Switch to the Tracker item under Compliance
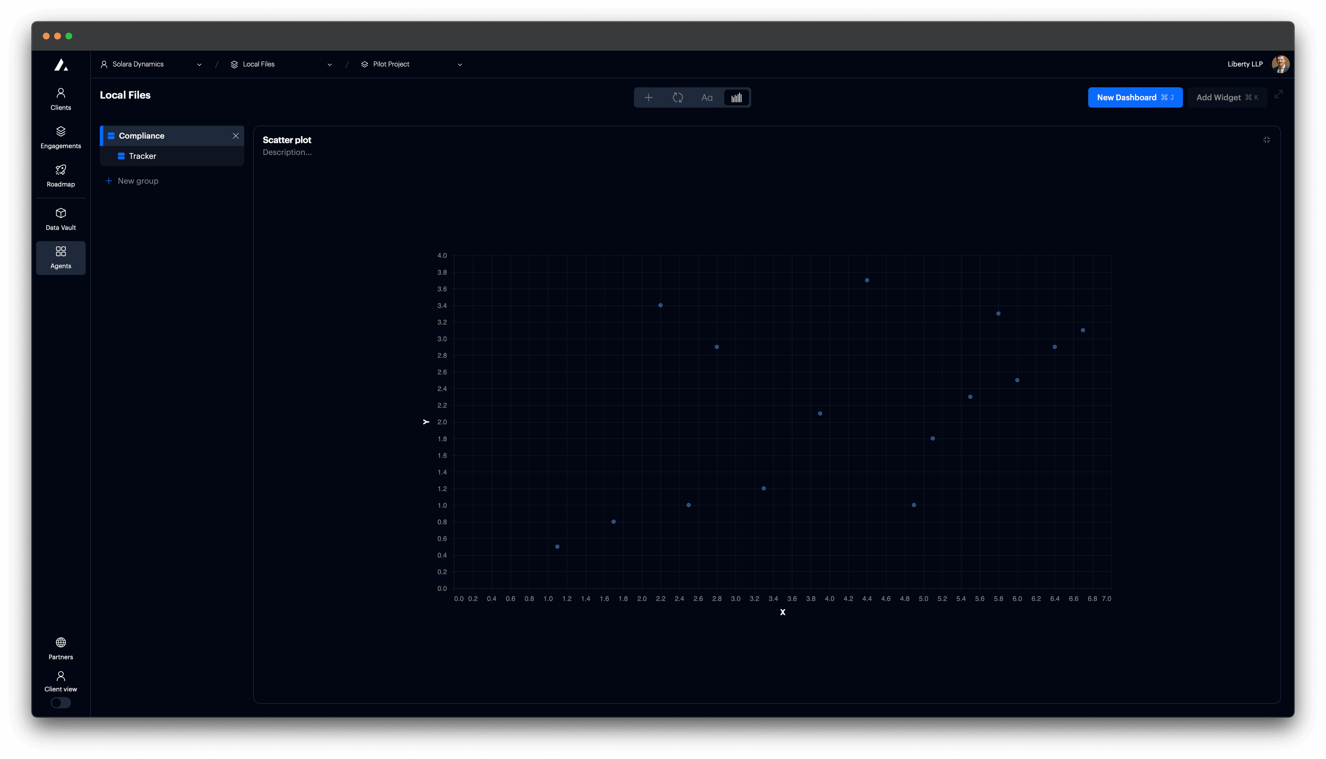 (x=142, y=155)
